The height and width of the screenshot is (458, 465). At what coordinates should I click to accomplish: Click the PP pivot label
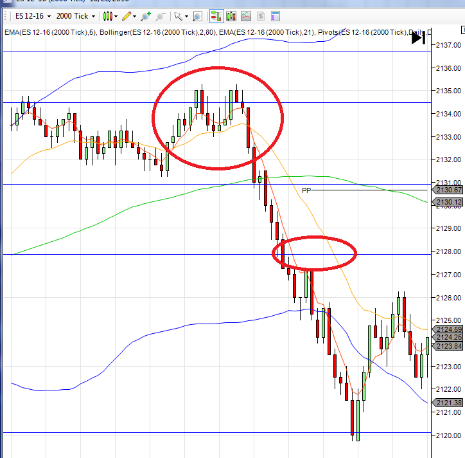pyautogui.click(x=306, y=190)
